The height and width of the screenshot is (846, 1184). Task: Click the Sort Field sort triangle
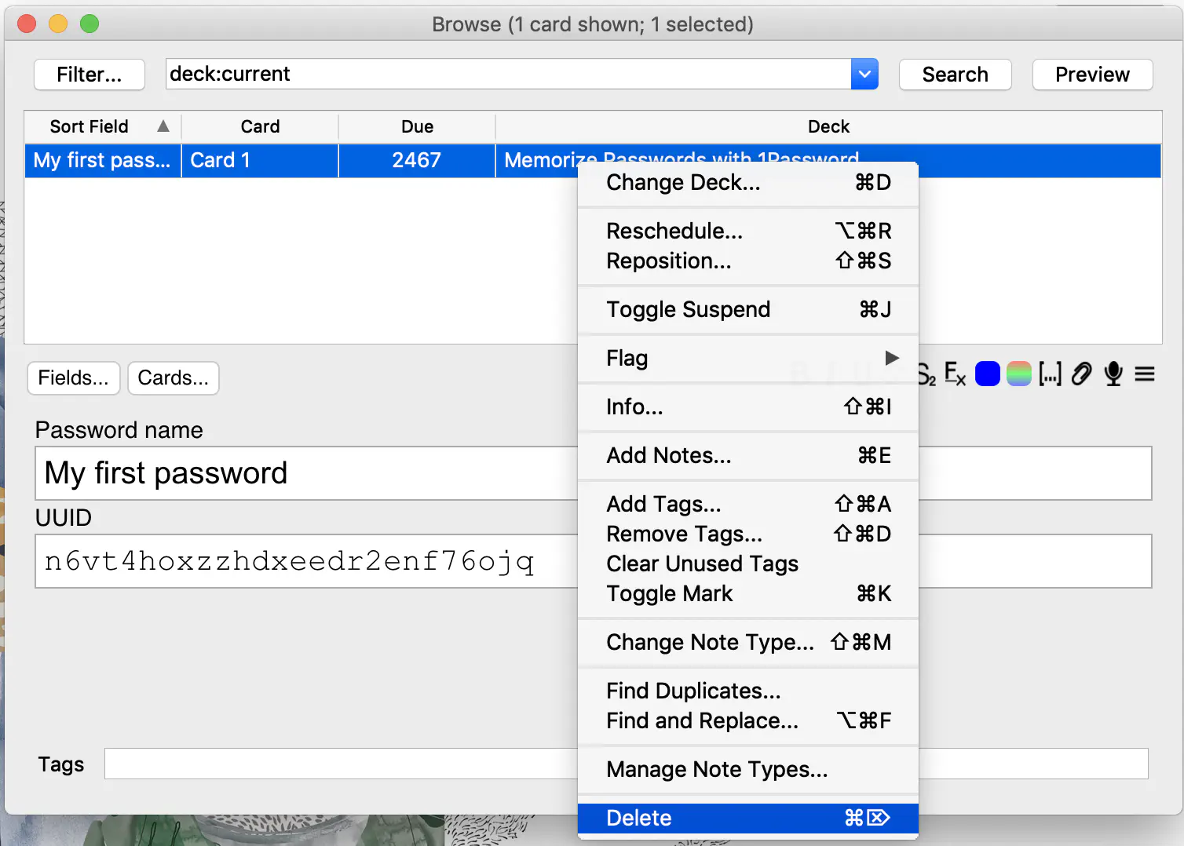(x=163, y=126)
